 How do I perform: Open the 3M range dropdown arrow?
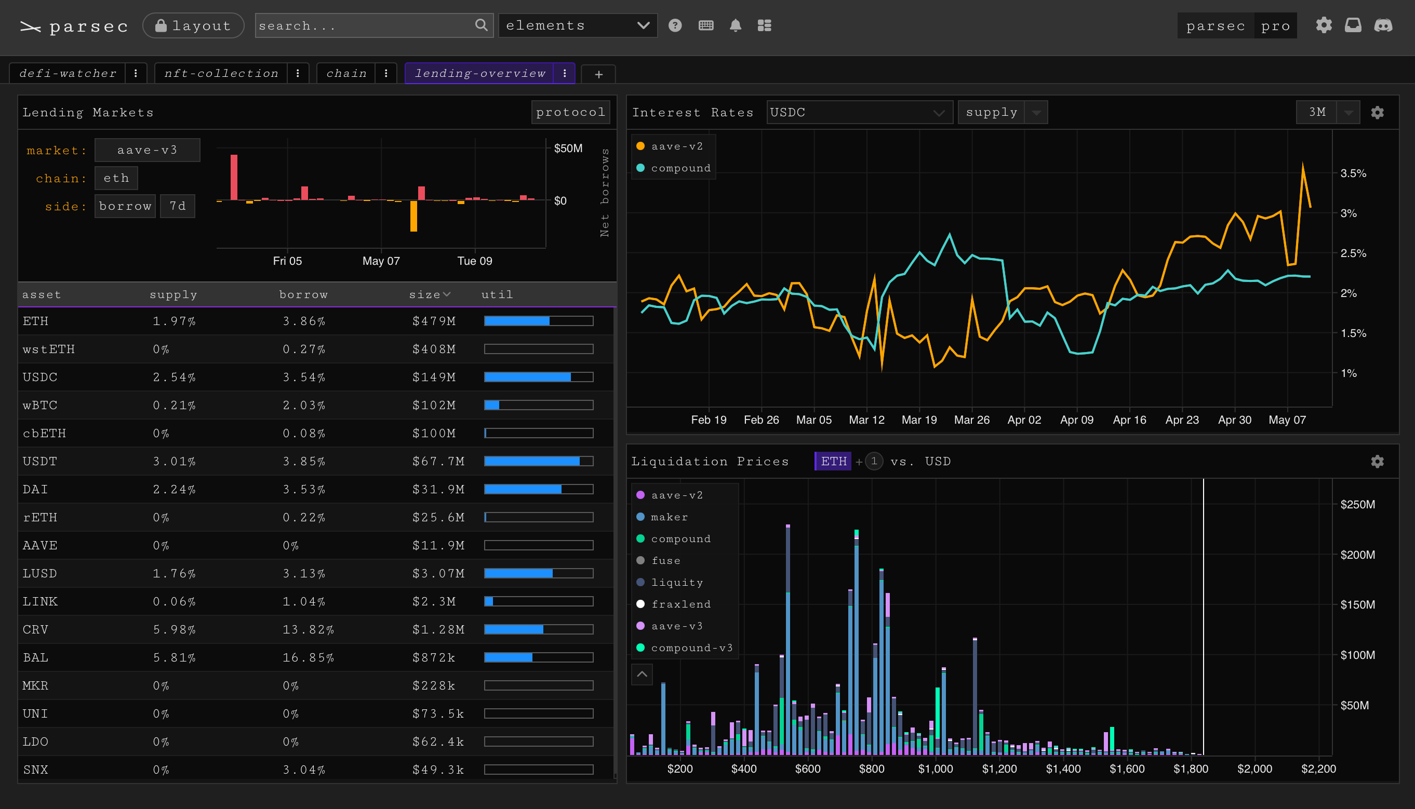click(1349, 113)
